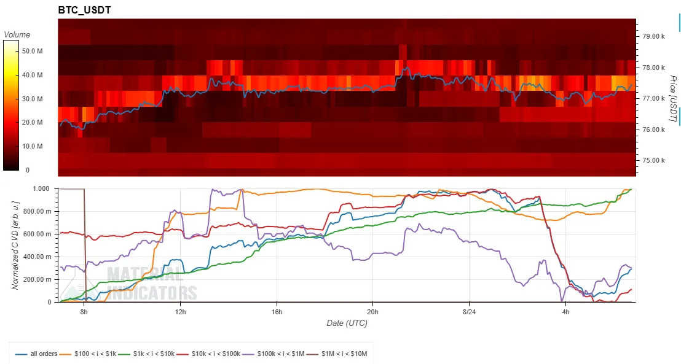Click the BTC_USDT chart title
The height and width of the screenshot is (364, 681).
84,10
